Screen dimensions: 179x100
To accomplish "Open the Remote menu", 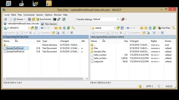I will pyautogui.click(x=58, y=15).
